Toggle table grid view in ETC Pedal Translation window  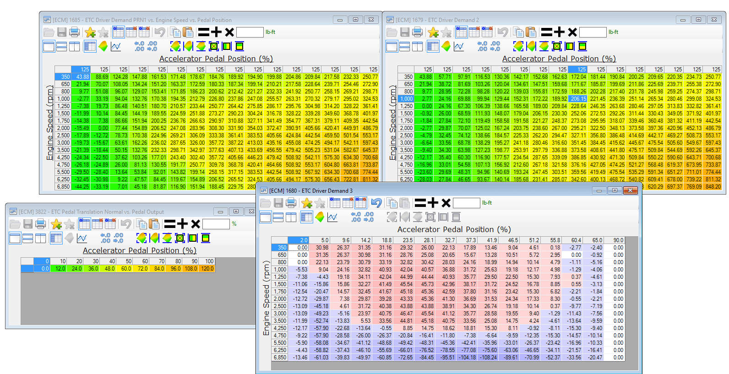(56, 238)
